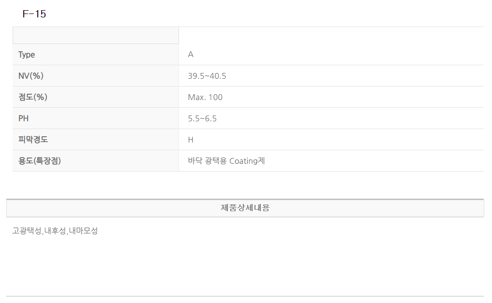Select the 점도(%) row label
Image resolution: width=492 pixels, height=303 pixels.
pos(32,97)
